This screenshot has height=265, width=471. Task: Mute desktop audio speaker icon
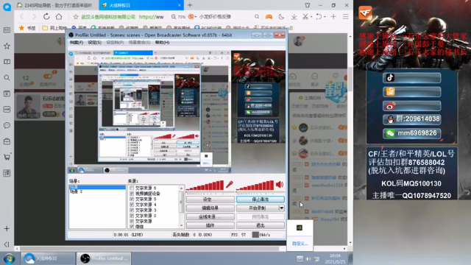[280, 185]
